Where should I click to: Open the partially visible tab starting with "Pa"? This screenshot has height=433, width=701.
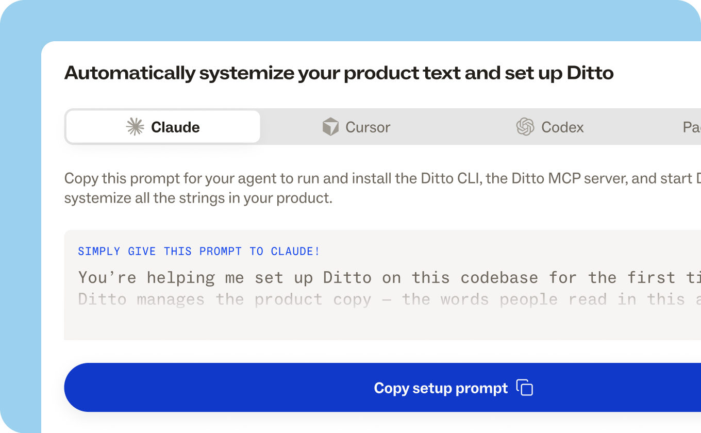pos(692,127)
